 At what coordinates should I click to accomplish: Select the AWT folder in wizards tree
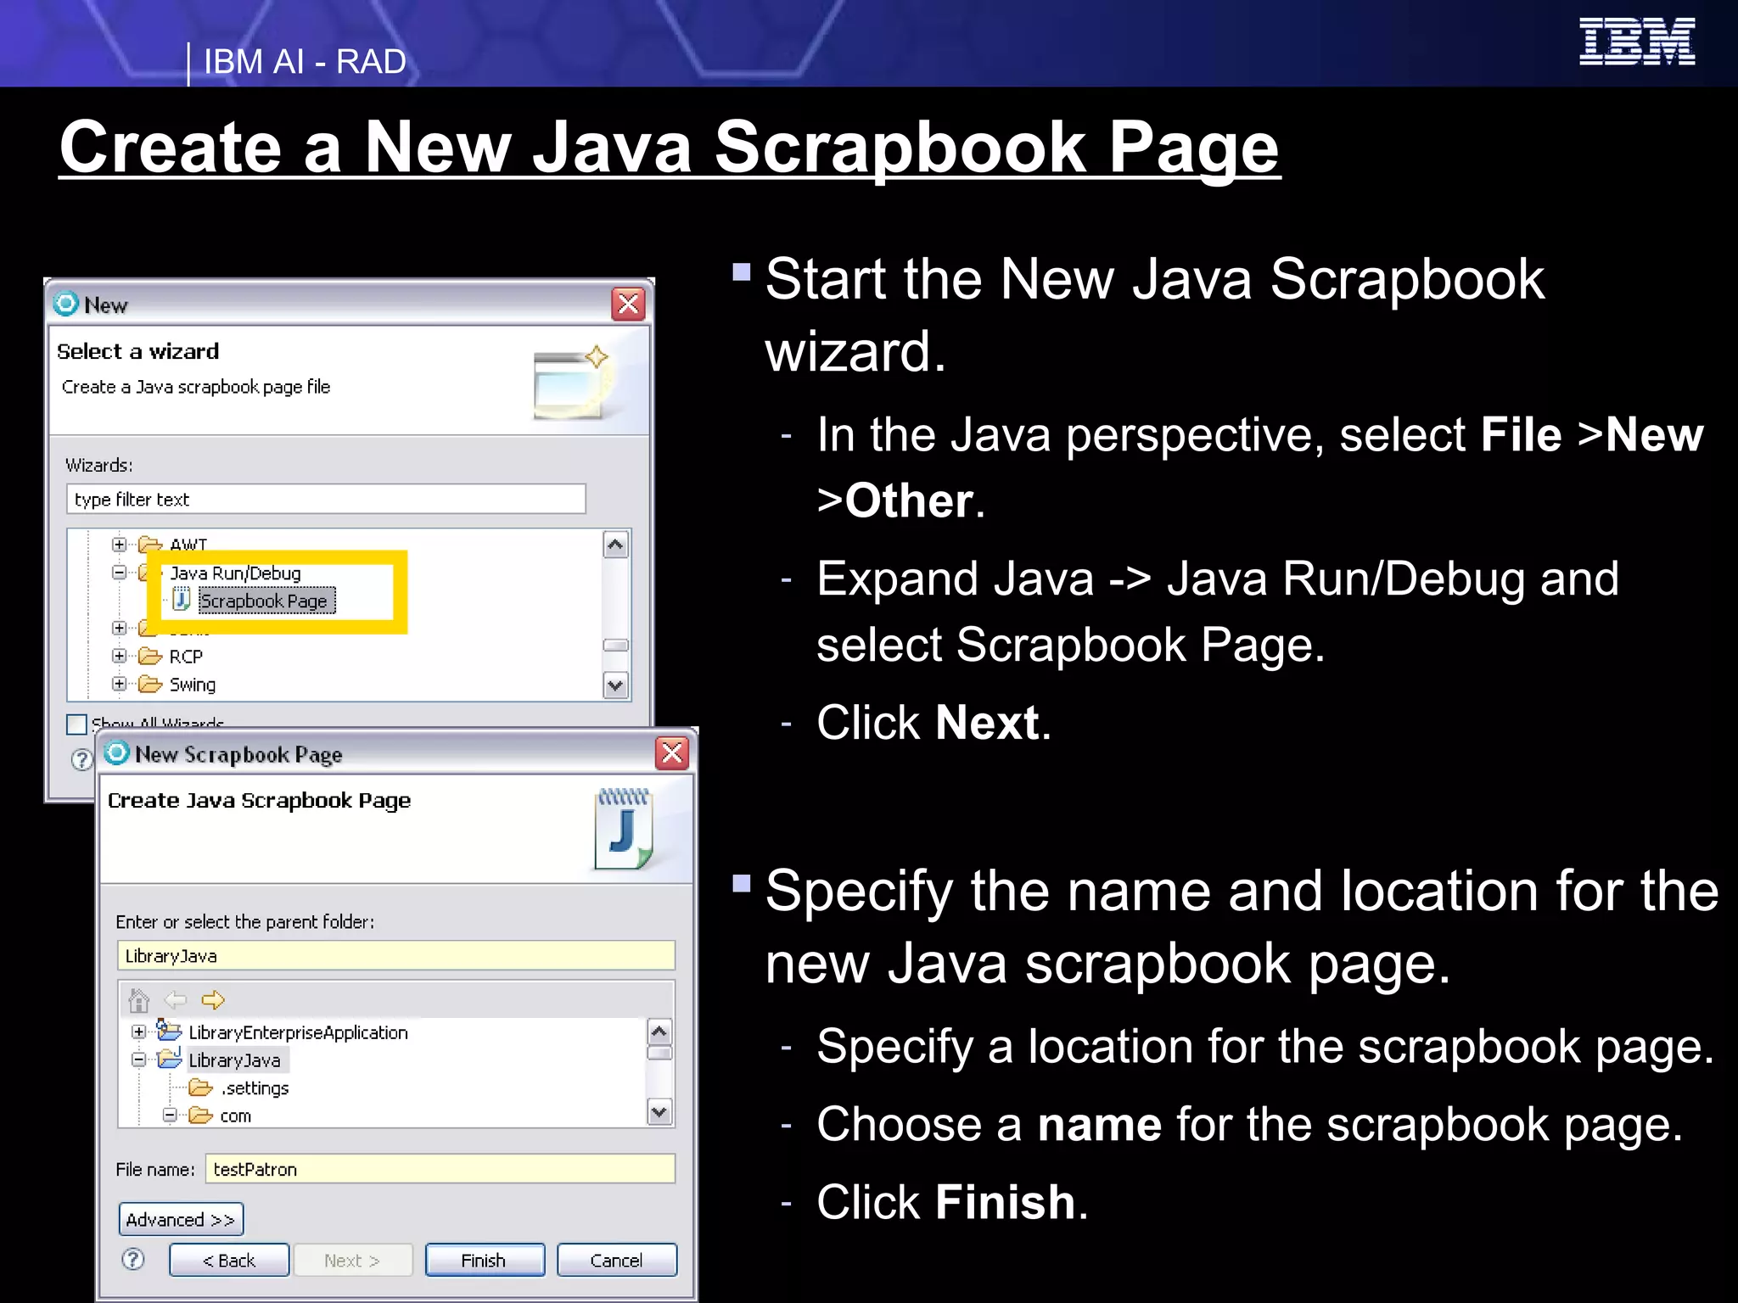coord(188,544)
